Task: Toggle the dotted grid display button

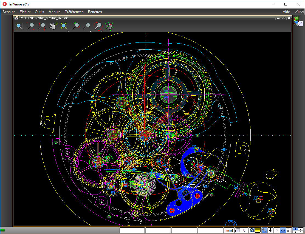Action: (289, 230)
